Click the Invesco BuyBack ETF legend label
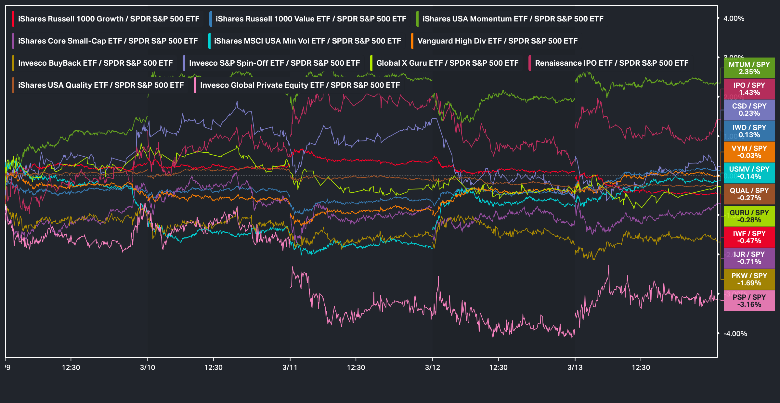780x403 pixels. pos(95,63)
